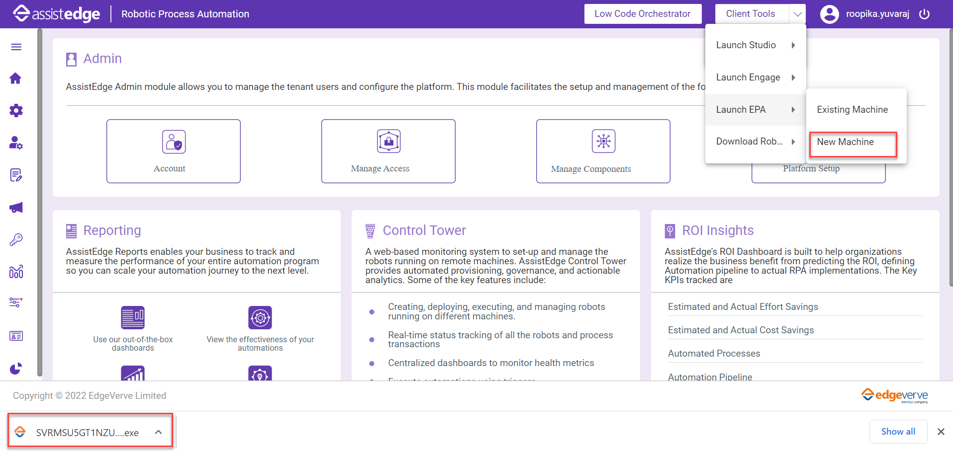
Task: Expand the Launch Studio submenu
Action: (x=755, y=45)
